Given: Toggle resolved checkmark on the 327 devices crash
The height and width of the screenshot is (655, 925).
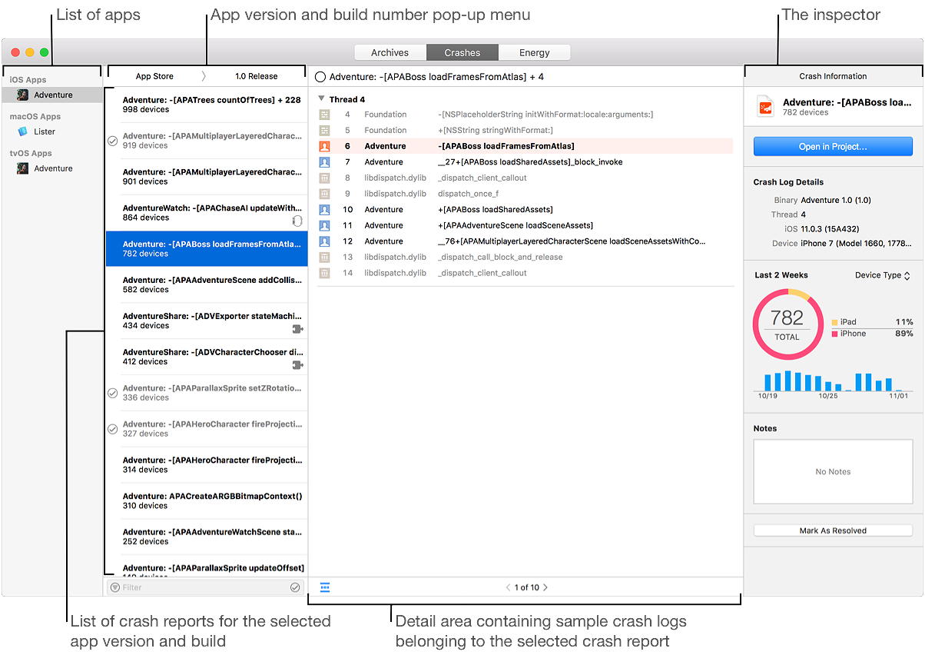Looking at the screenshot, I should [x=113, y=429].
